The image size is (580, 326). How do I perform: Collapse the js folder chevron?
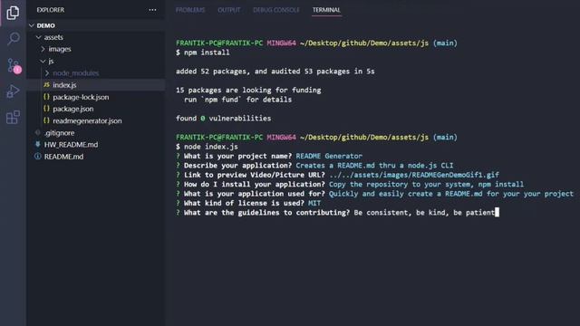point(43,61)
